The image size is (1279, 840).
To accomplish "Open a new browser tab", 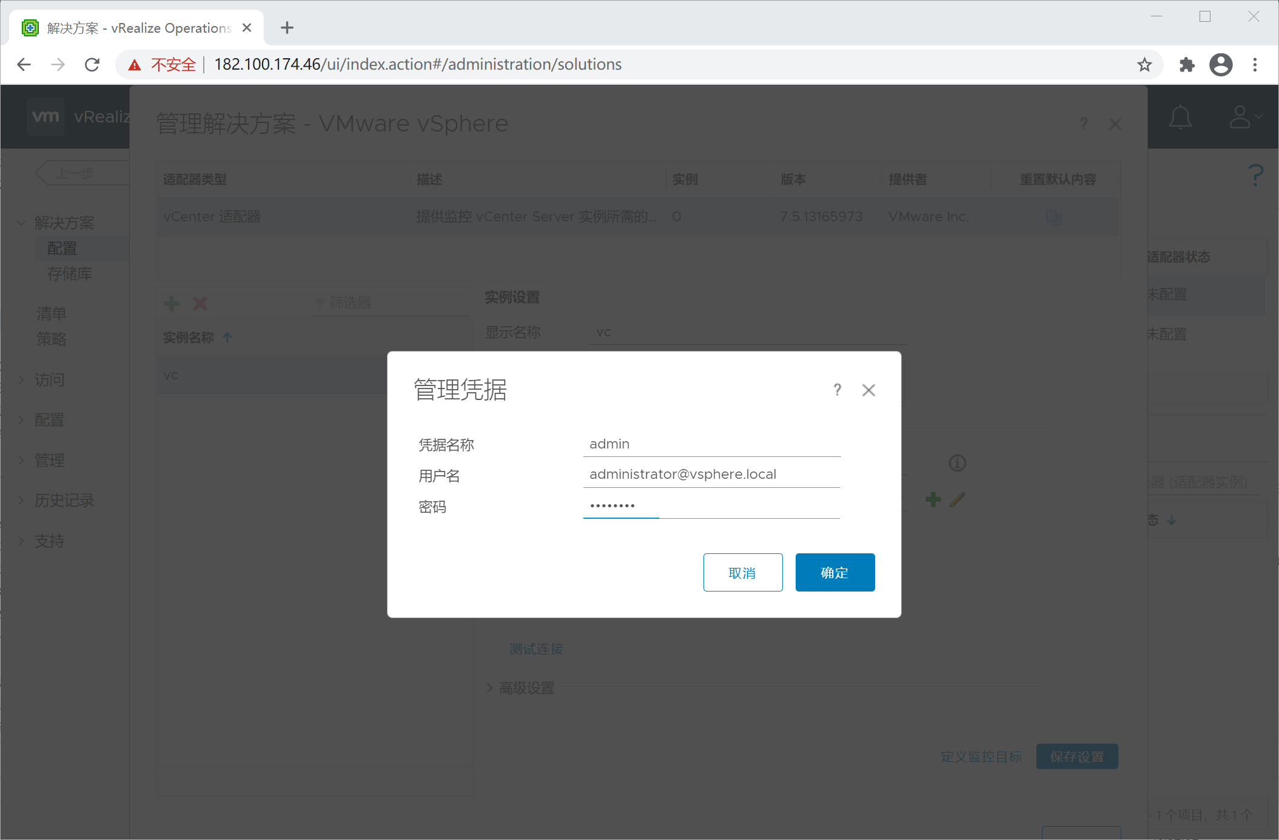I will [x=287, y=28].
